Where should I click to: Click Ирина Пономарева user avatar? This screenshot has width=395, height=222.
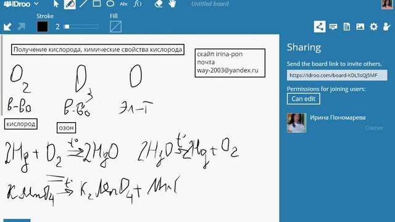(296, 123)
